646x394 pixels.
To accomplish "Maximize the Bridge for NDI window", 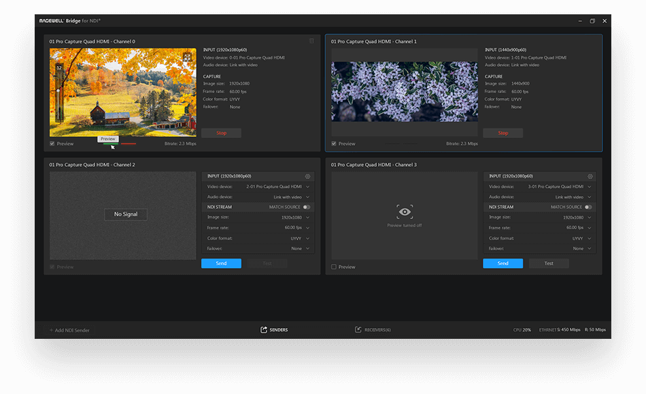I will tap(592, 21).
